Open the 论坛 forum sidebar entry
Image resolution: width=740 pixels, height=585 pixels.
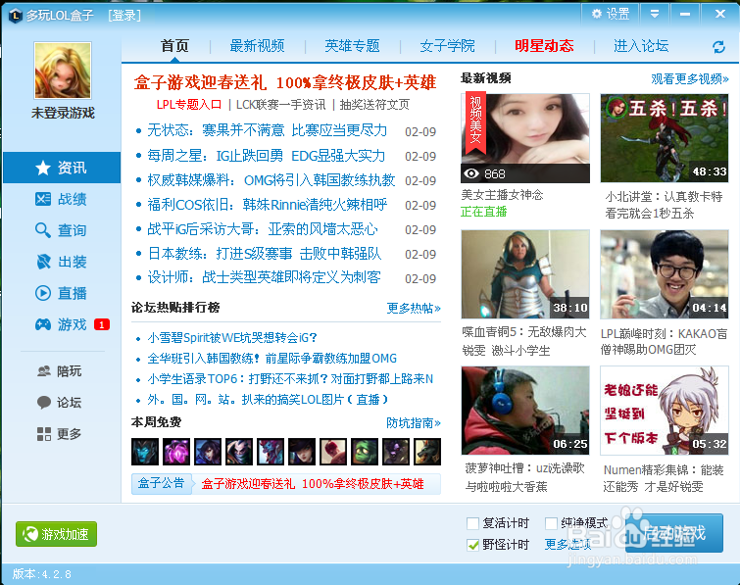point(60,403)
